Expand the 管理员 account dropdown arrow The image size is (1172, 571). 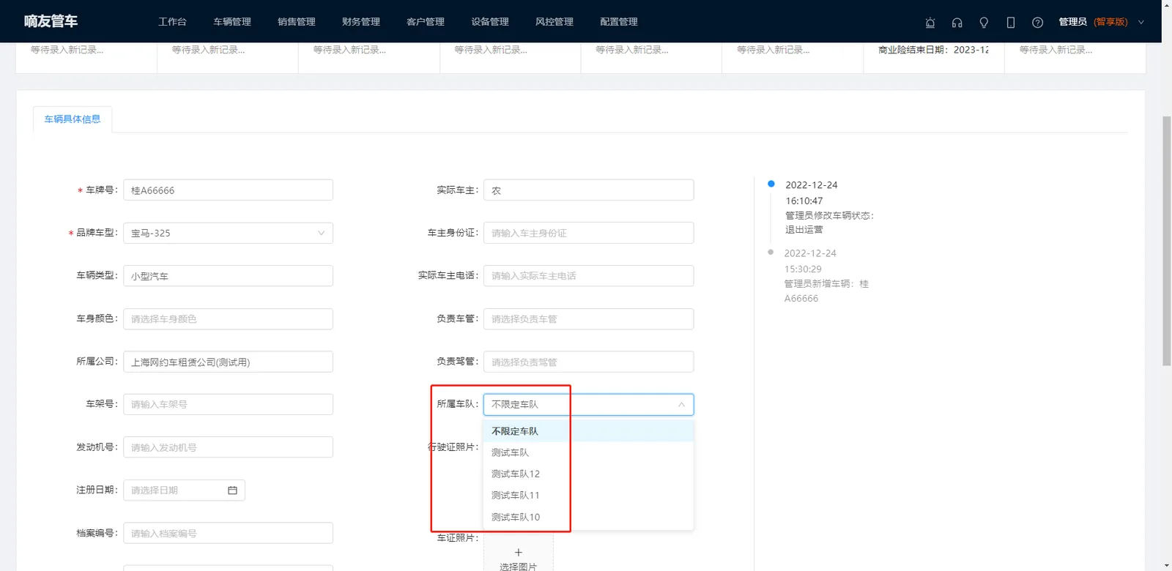[x=1141, y=22]
